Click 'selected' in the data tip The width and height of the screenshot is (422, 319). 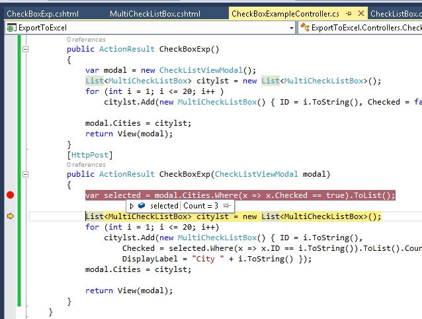click(164, 206)
